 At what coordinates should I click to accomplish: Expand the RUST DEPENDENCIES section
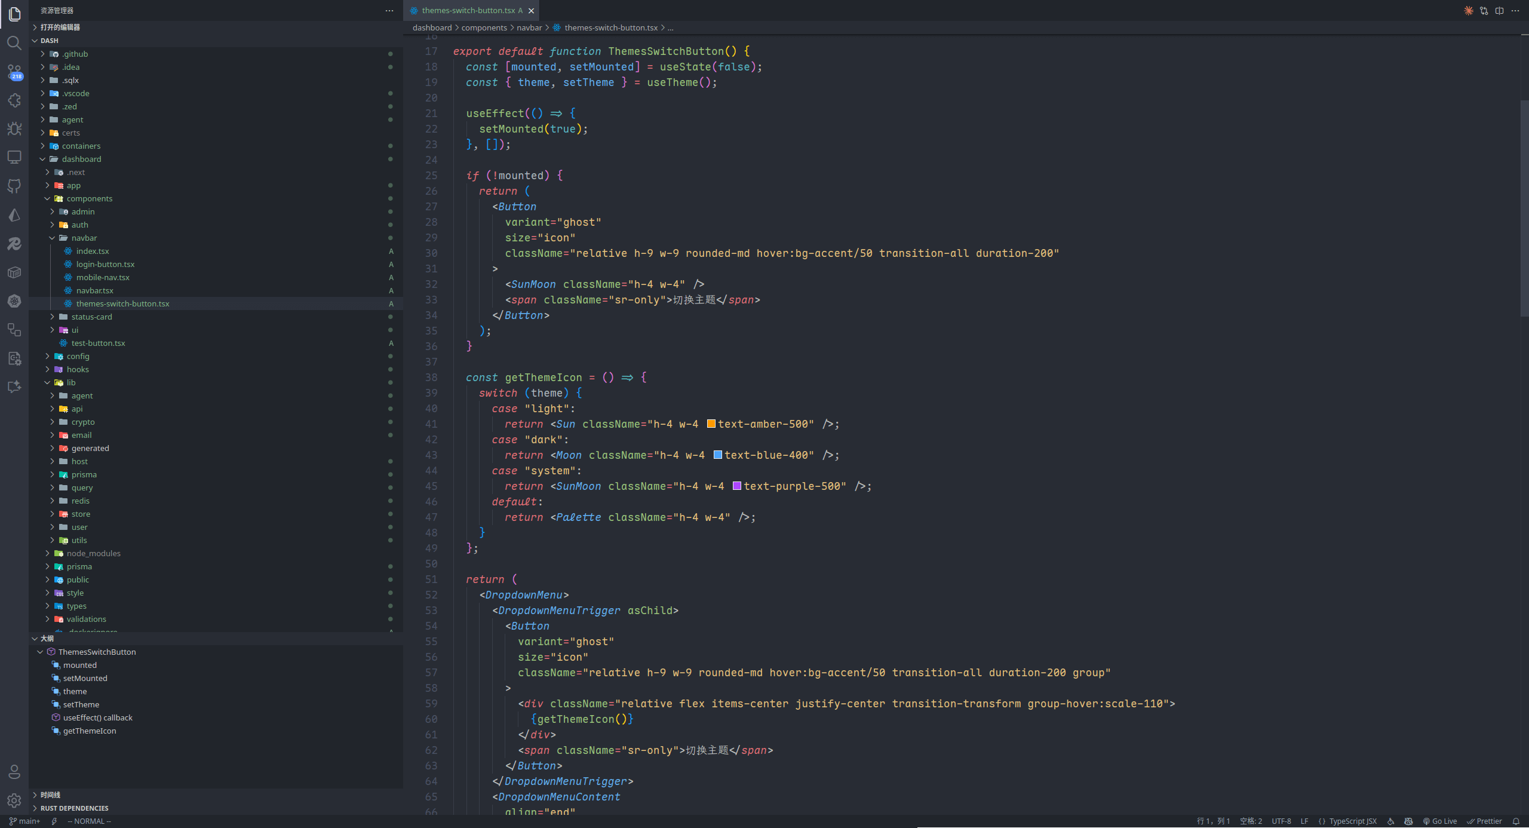216,808
